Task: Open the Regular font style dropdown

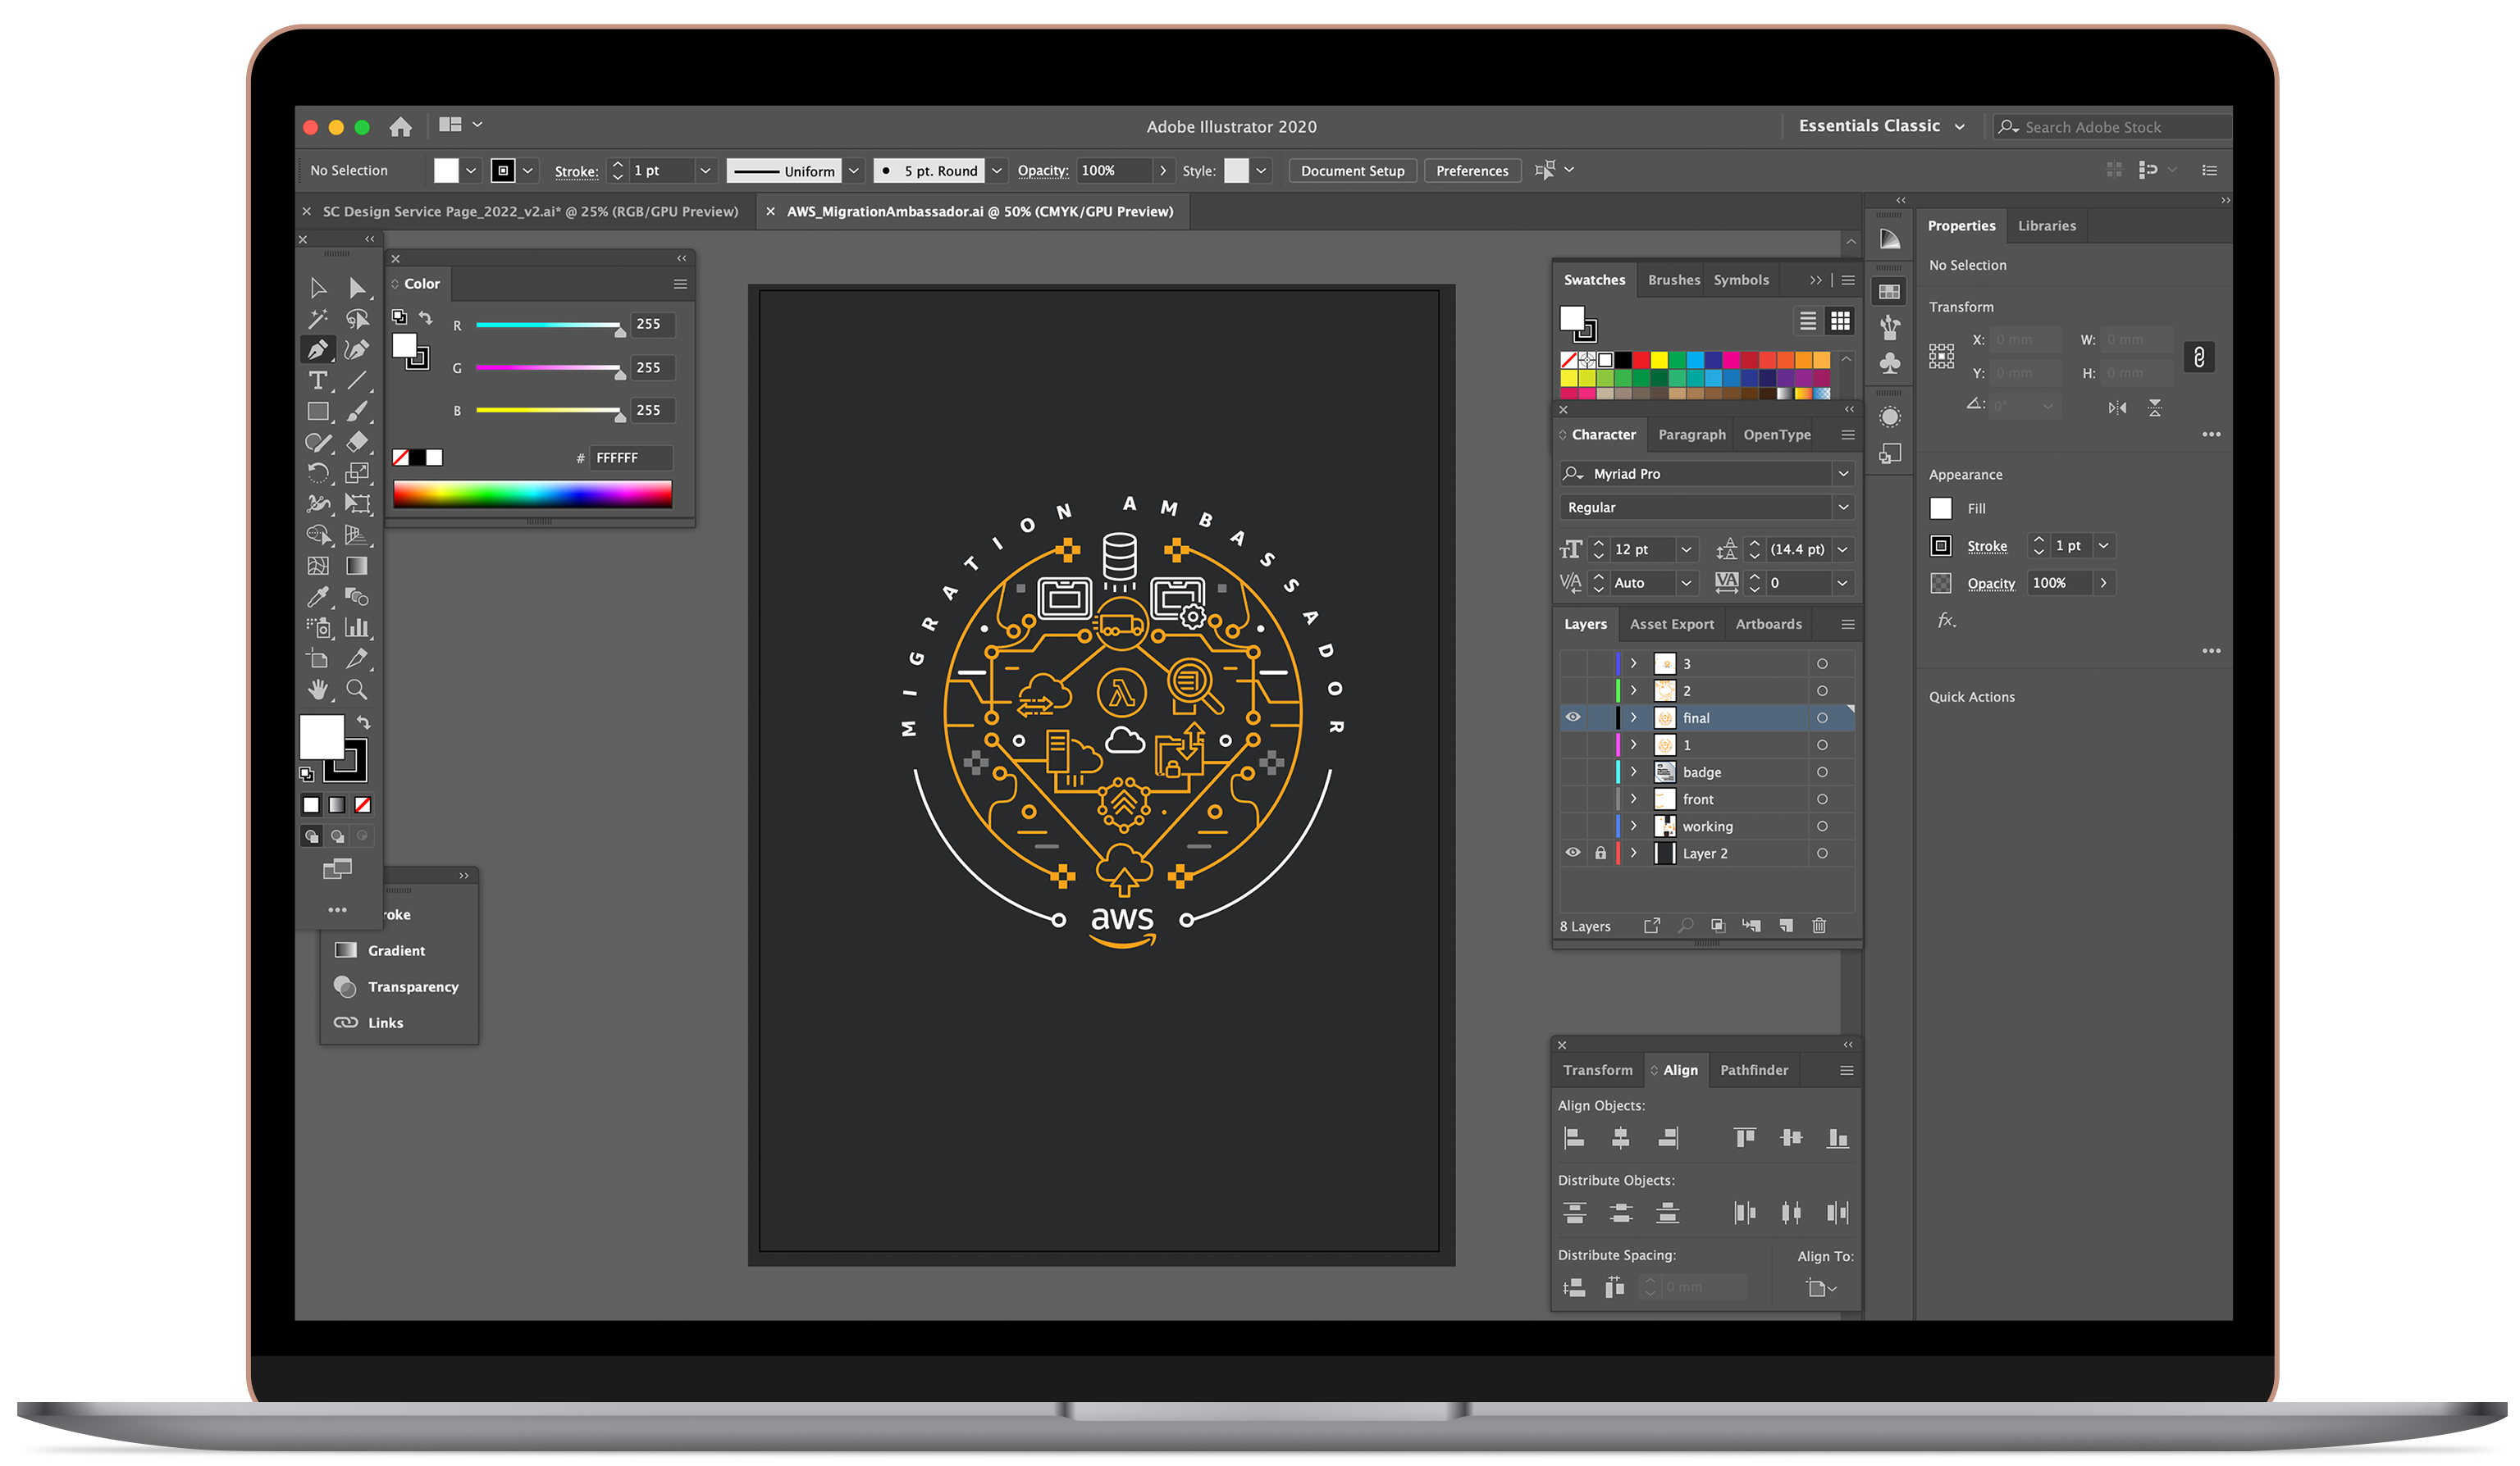Action: pyautogui.click(x=1843, y=508)
